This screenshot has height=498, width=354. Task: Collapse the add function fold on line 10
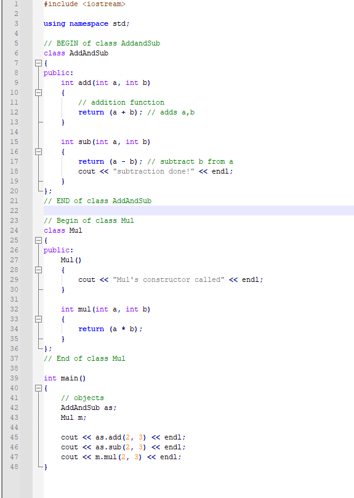tap(38, 92)
